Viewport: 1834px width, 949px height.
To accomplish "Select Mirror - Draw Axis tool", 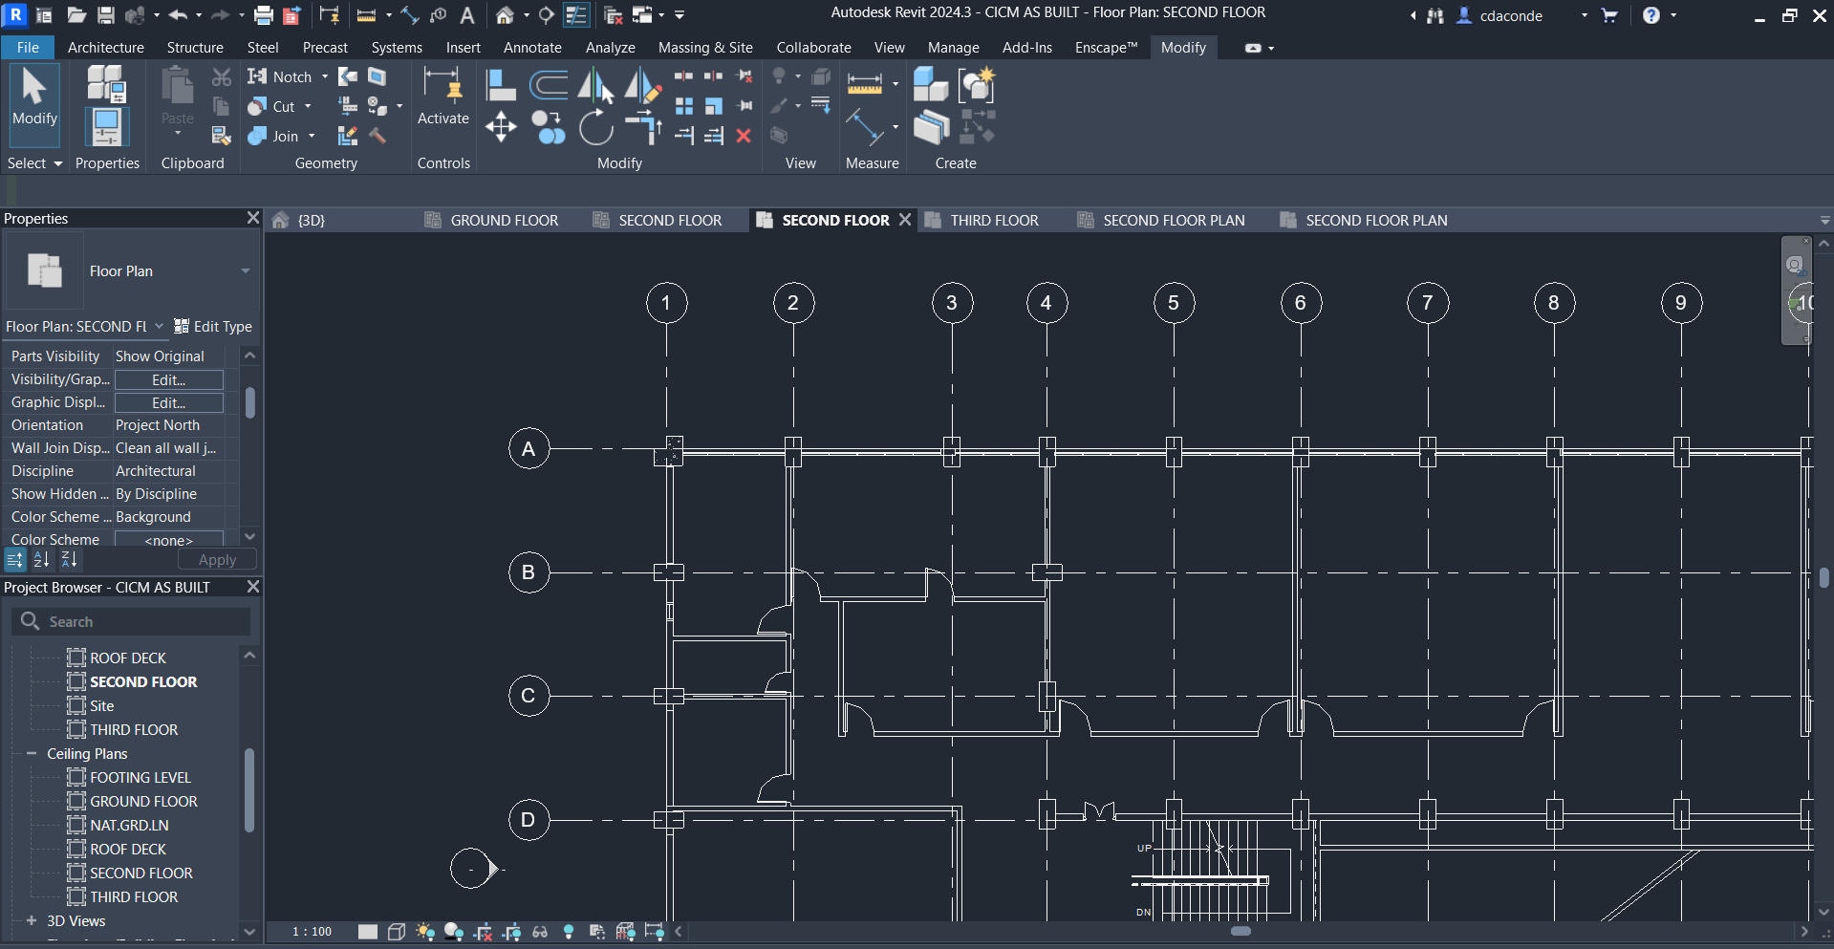I will pos(642,85).
